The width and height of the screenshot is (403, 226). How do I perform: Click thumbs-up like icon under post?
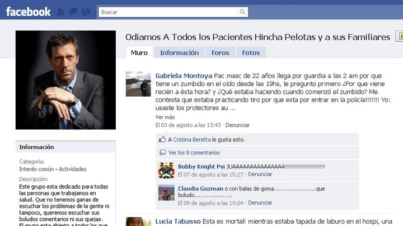pos(162,140)
